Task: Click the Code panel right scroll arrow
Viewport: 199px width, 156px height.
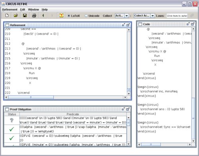Action: click(x=190, y=144)
